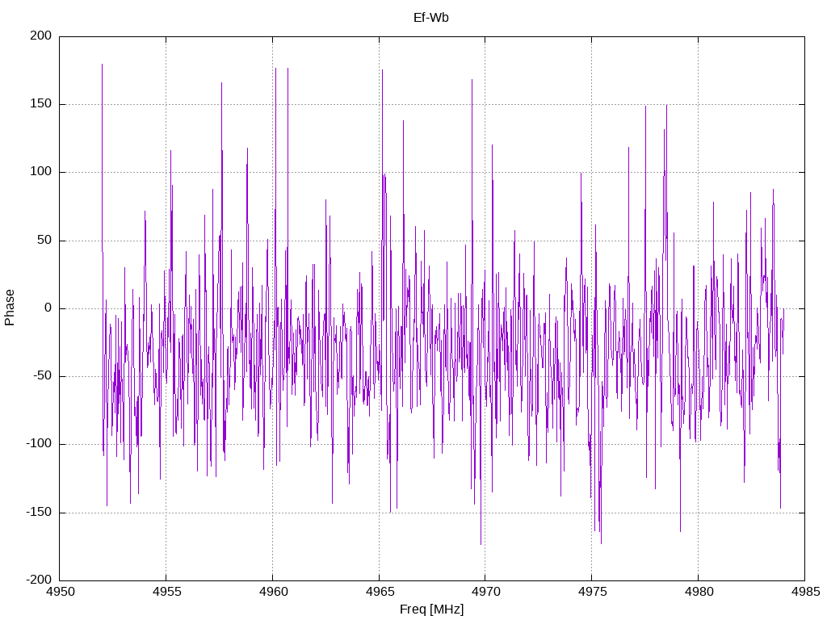Select the y-axis tick -50
827x620 pixels.
pos(42,376)
